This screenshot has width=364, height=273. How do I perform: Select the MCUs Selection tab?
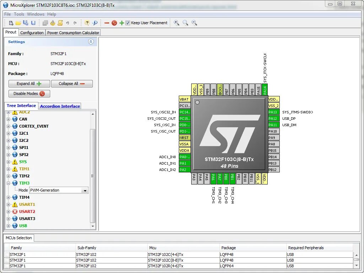pyautogui.click(x=19, y=238)
